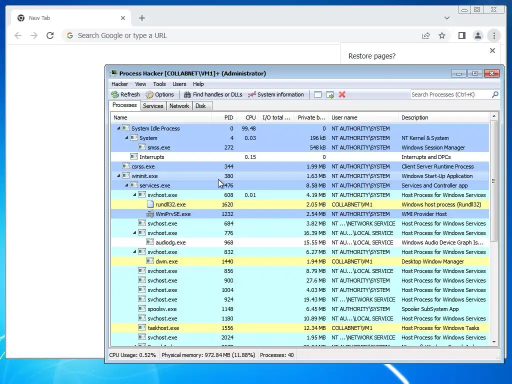Sort by User name column header
The image size is (512, 384).
coord(363,117)
